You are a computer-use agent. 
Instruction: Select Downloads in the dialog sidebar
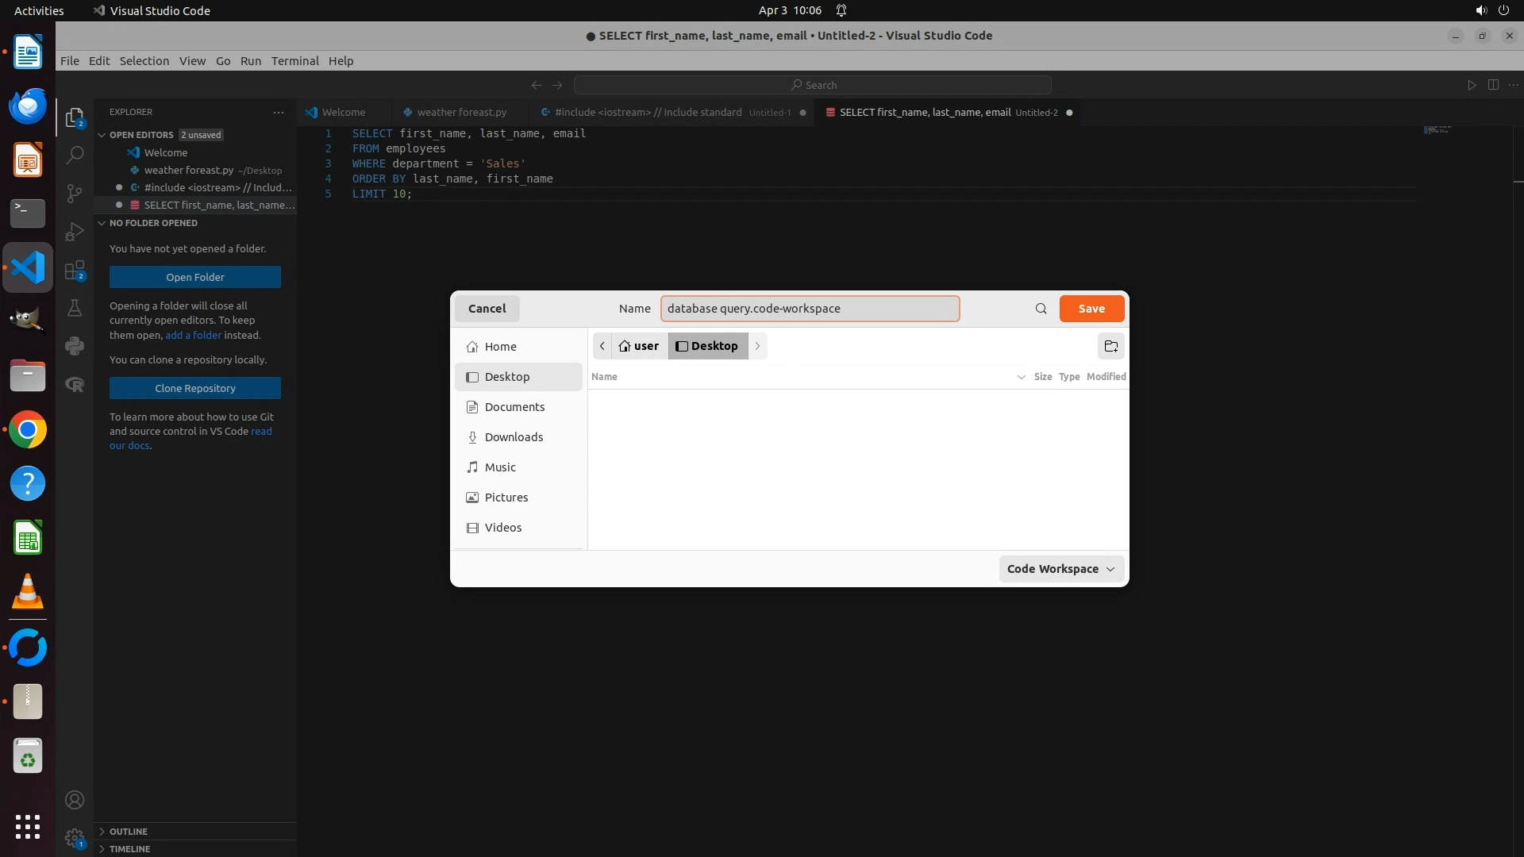(514, 437)
